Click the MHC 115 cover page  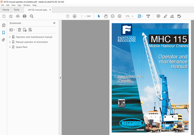(x=150, y=78)
